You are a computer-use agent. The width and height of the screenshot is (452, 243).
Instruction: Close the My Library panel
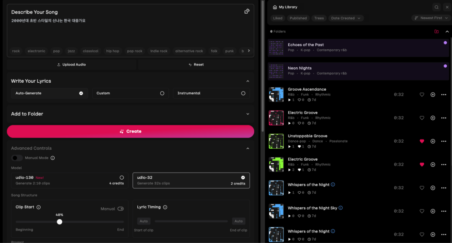[x=447, y=7]
